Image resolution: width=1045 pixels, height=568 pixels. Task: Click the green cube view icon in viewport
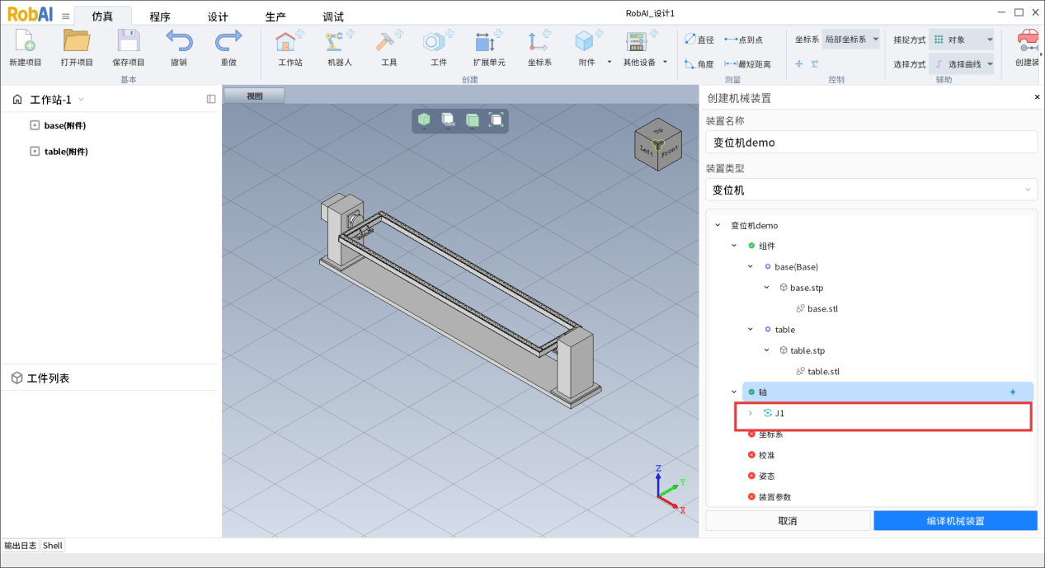tap(424, 120)
